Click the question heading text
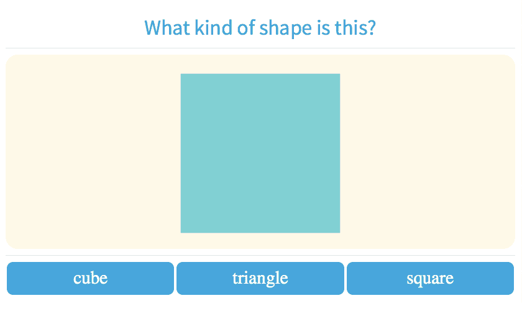This screenshot has width=522, height=311. 260,28
